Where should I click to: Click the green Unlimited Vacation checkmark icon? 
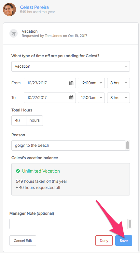coord(18,171)
